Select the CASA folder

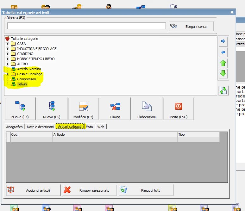[x=22, y=44]
